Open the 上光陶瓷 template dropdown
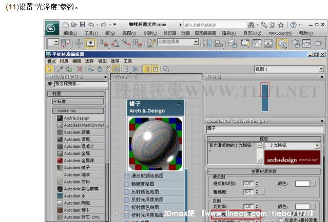 coord(317,145)
